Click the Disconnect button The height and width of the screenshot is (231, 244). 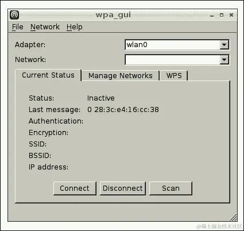coord(123,188)
